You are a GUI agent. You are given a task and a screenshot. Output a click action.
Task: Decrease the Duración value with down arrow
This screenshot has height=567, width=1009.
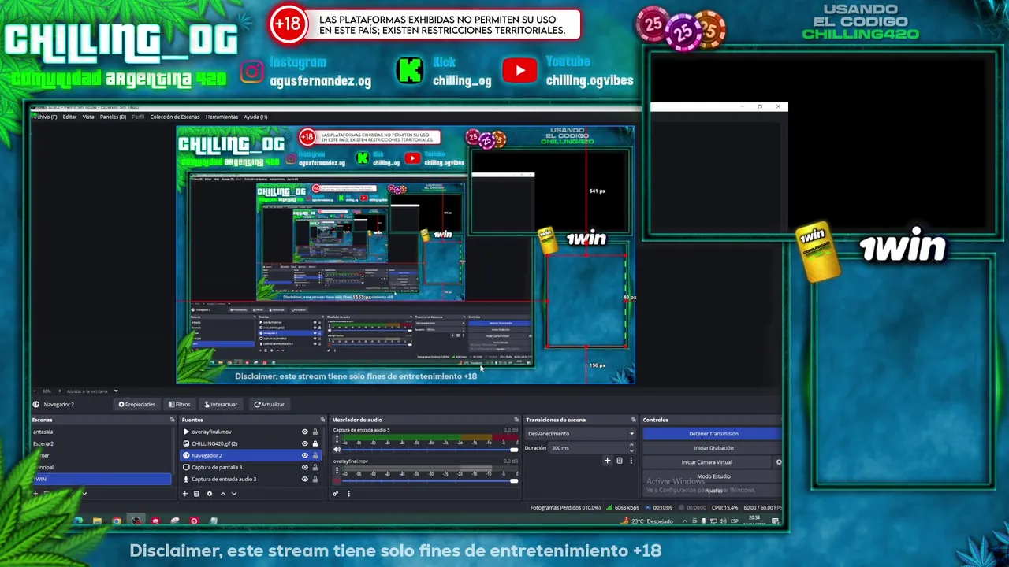pos(631,450)
